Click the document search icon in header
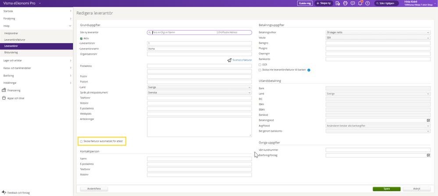Viewport: 438px width, 196px height. point(338,3)
